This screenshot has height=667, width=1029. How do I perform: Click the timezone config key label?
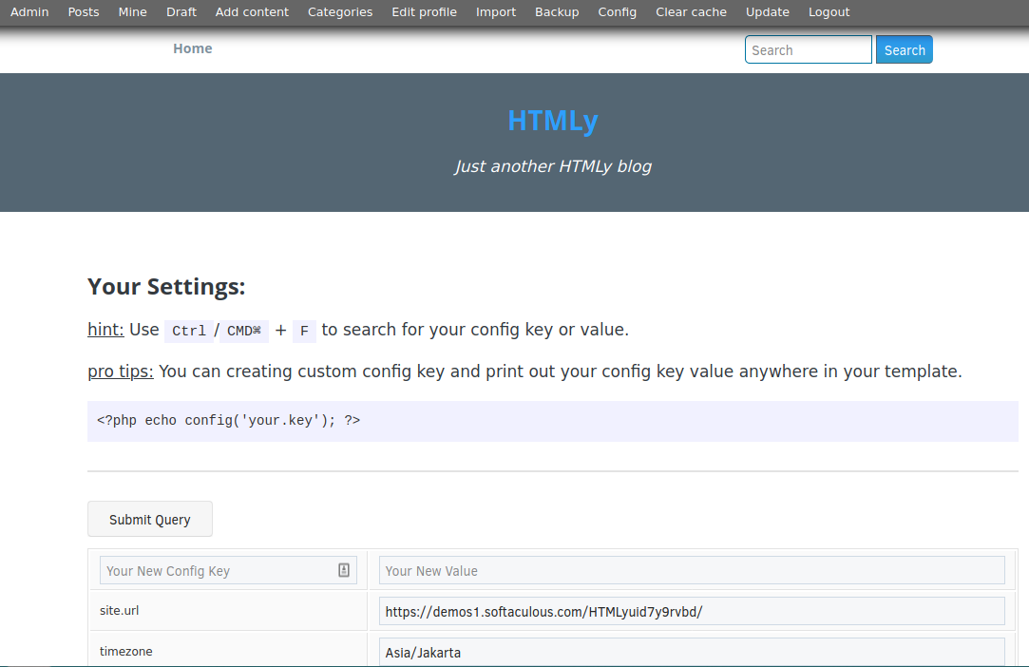point(126,651)
